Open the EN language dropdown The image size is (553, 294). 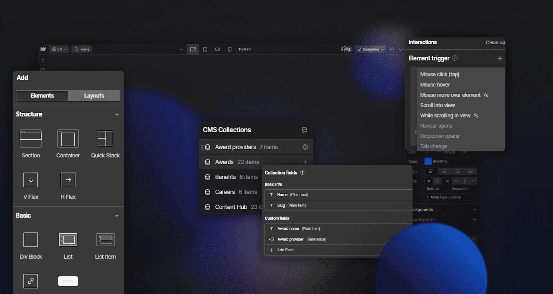[x=59, y=49]
